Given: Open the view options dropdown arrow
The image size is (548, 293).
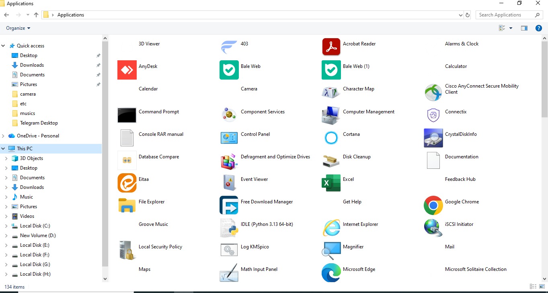Looking at the screenshot, I should (x=511, y=28).
